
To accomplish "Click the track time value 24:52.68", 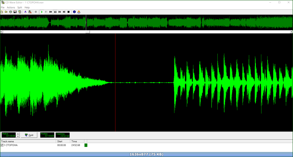I will pos(75,145).
